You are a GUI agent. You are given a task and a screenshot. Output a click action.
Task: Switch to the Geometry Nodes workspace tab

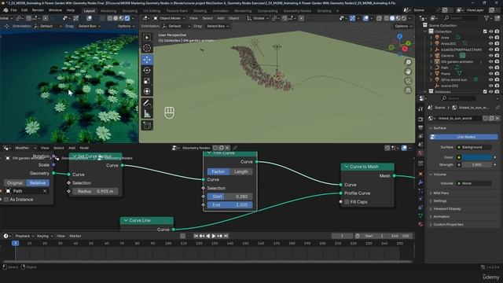(x=297, y=10)
